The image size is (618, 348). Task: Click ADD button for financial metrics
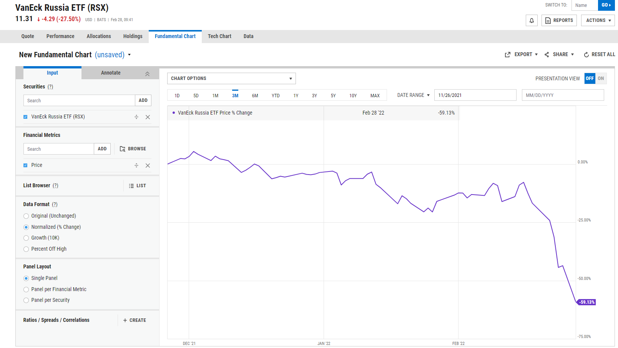point(102,149)
